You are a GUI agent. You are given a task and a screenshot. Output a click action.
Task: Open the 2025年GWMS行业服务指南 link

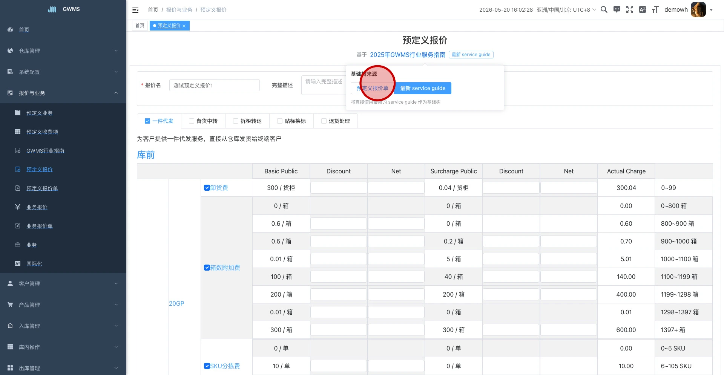[408, 55]
